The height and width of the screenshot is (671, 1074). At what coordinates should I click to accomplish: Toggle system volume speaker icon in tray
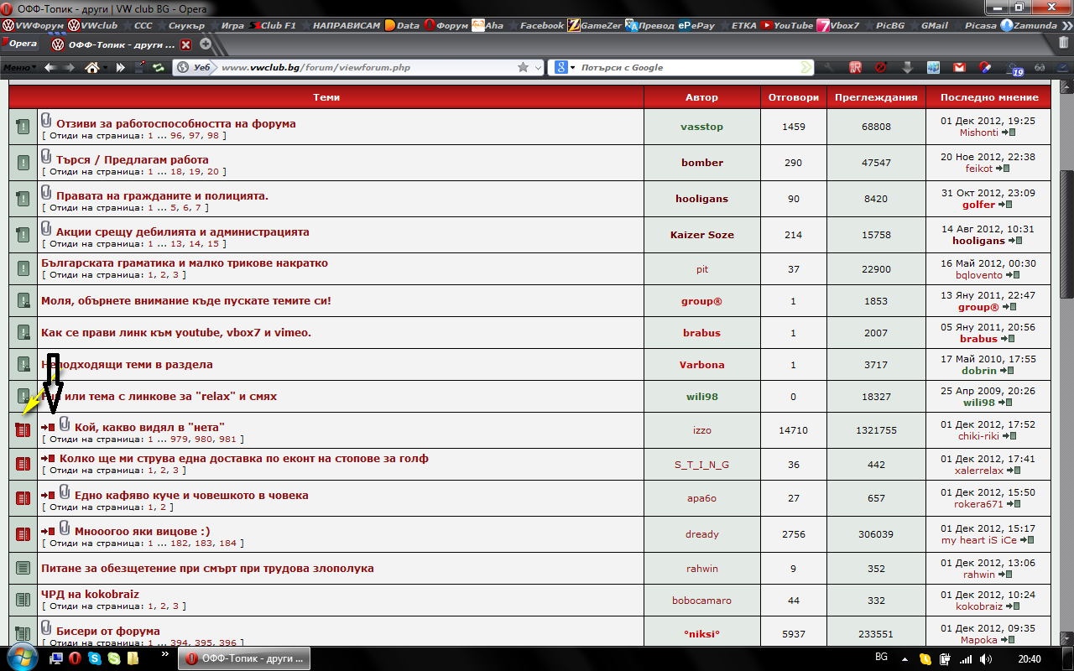click(985, 659)
